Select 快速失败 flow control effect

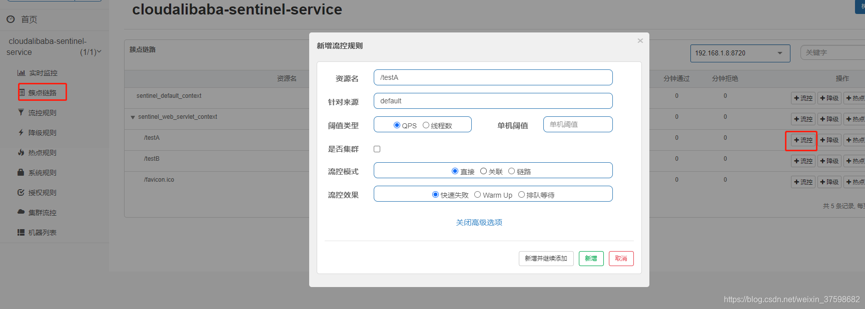click(435, 195)
